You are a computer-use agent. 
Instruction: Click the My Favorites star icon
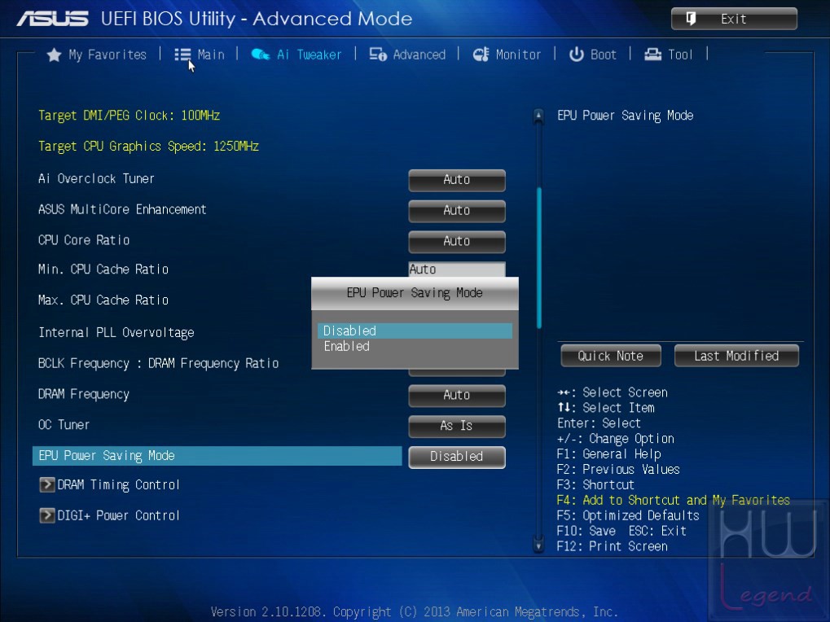(x=54, y=55)
